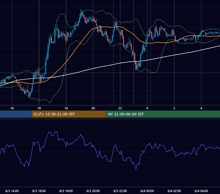220x194 pixels.
Task: Click the 20 hour label on price chart axis
Action: coord(93,108)
